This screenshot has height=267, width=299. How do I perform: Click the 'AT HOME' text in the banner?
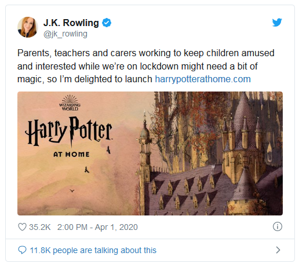click(x=71, y=154)
